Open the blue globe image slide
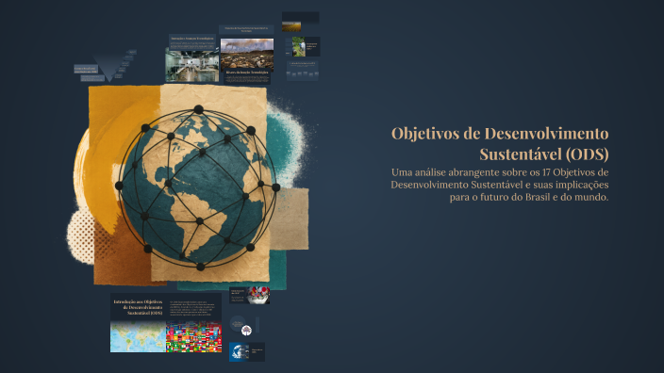Image resolution: width=664 pixels, height=373 pixels. (247, 352)
